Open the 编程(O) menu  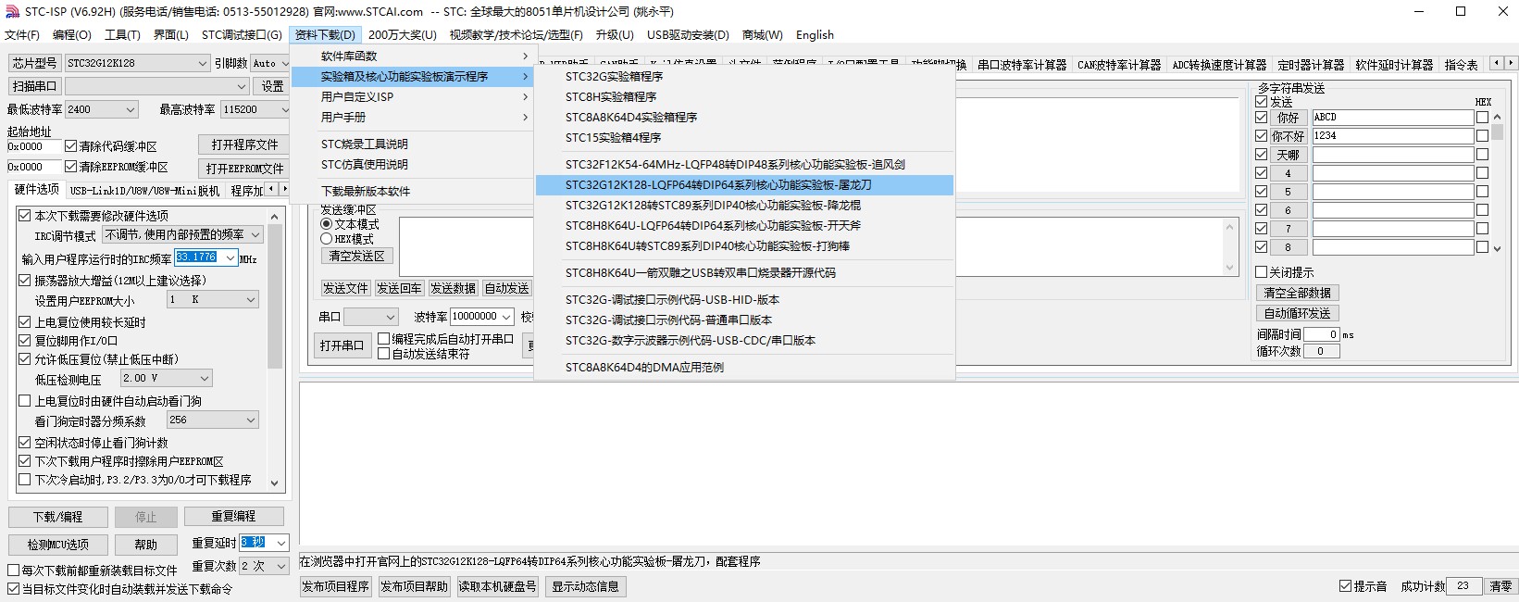[x=72, y=35]
